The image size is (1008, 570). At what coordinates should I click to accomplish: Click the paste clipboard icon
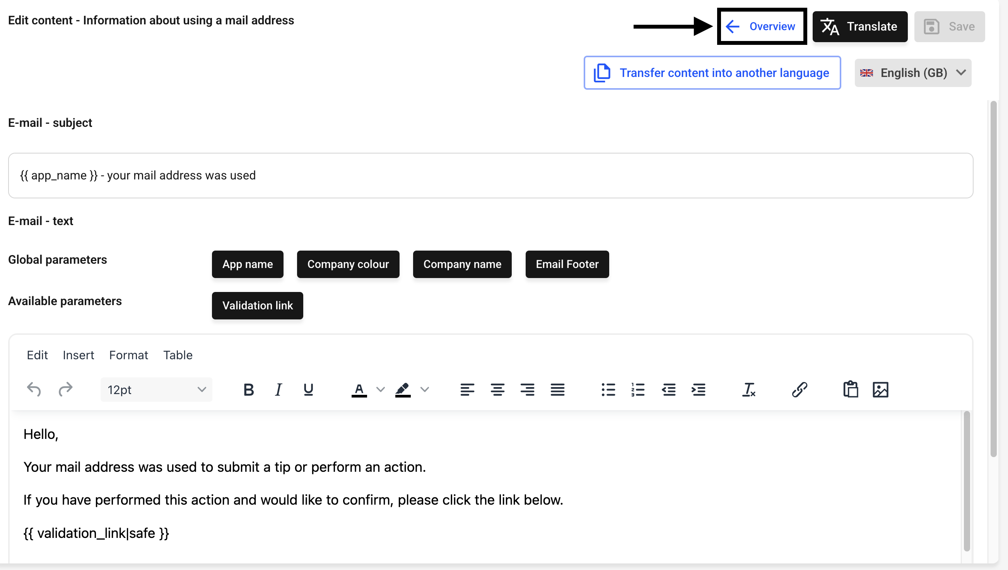pos(850,389)
